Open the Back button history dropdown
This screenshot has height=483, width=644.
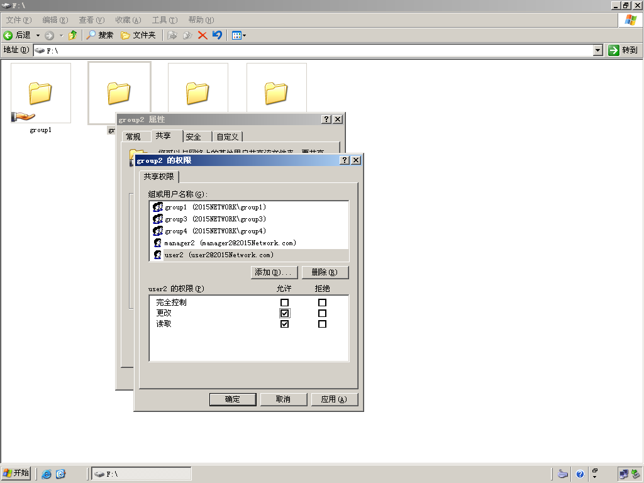pyautogui.click(x=38, y=35)
